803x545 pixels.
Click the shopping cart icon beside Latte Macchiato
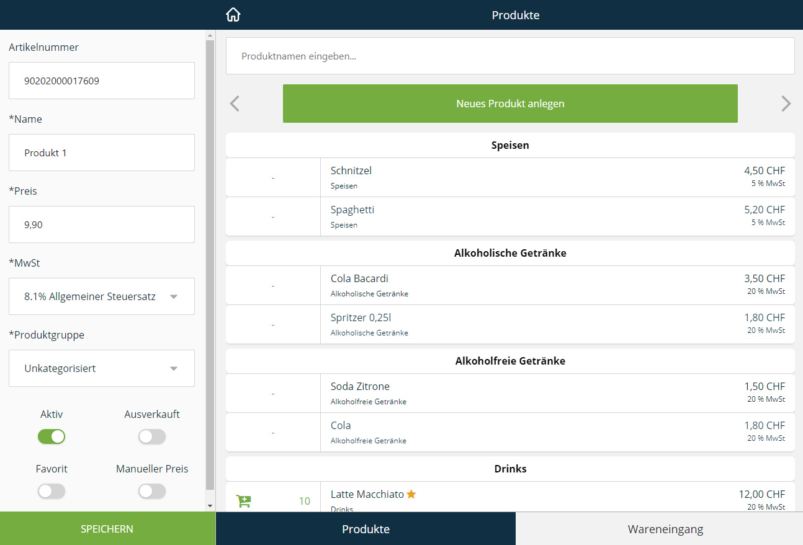243,500
